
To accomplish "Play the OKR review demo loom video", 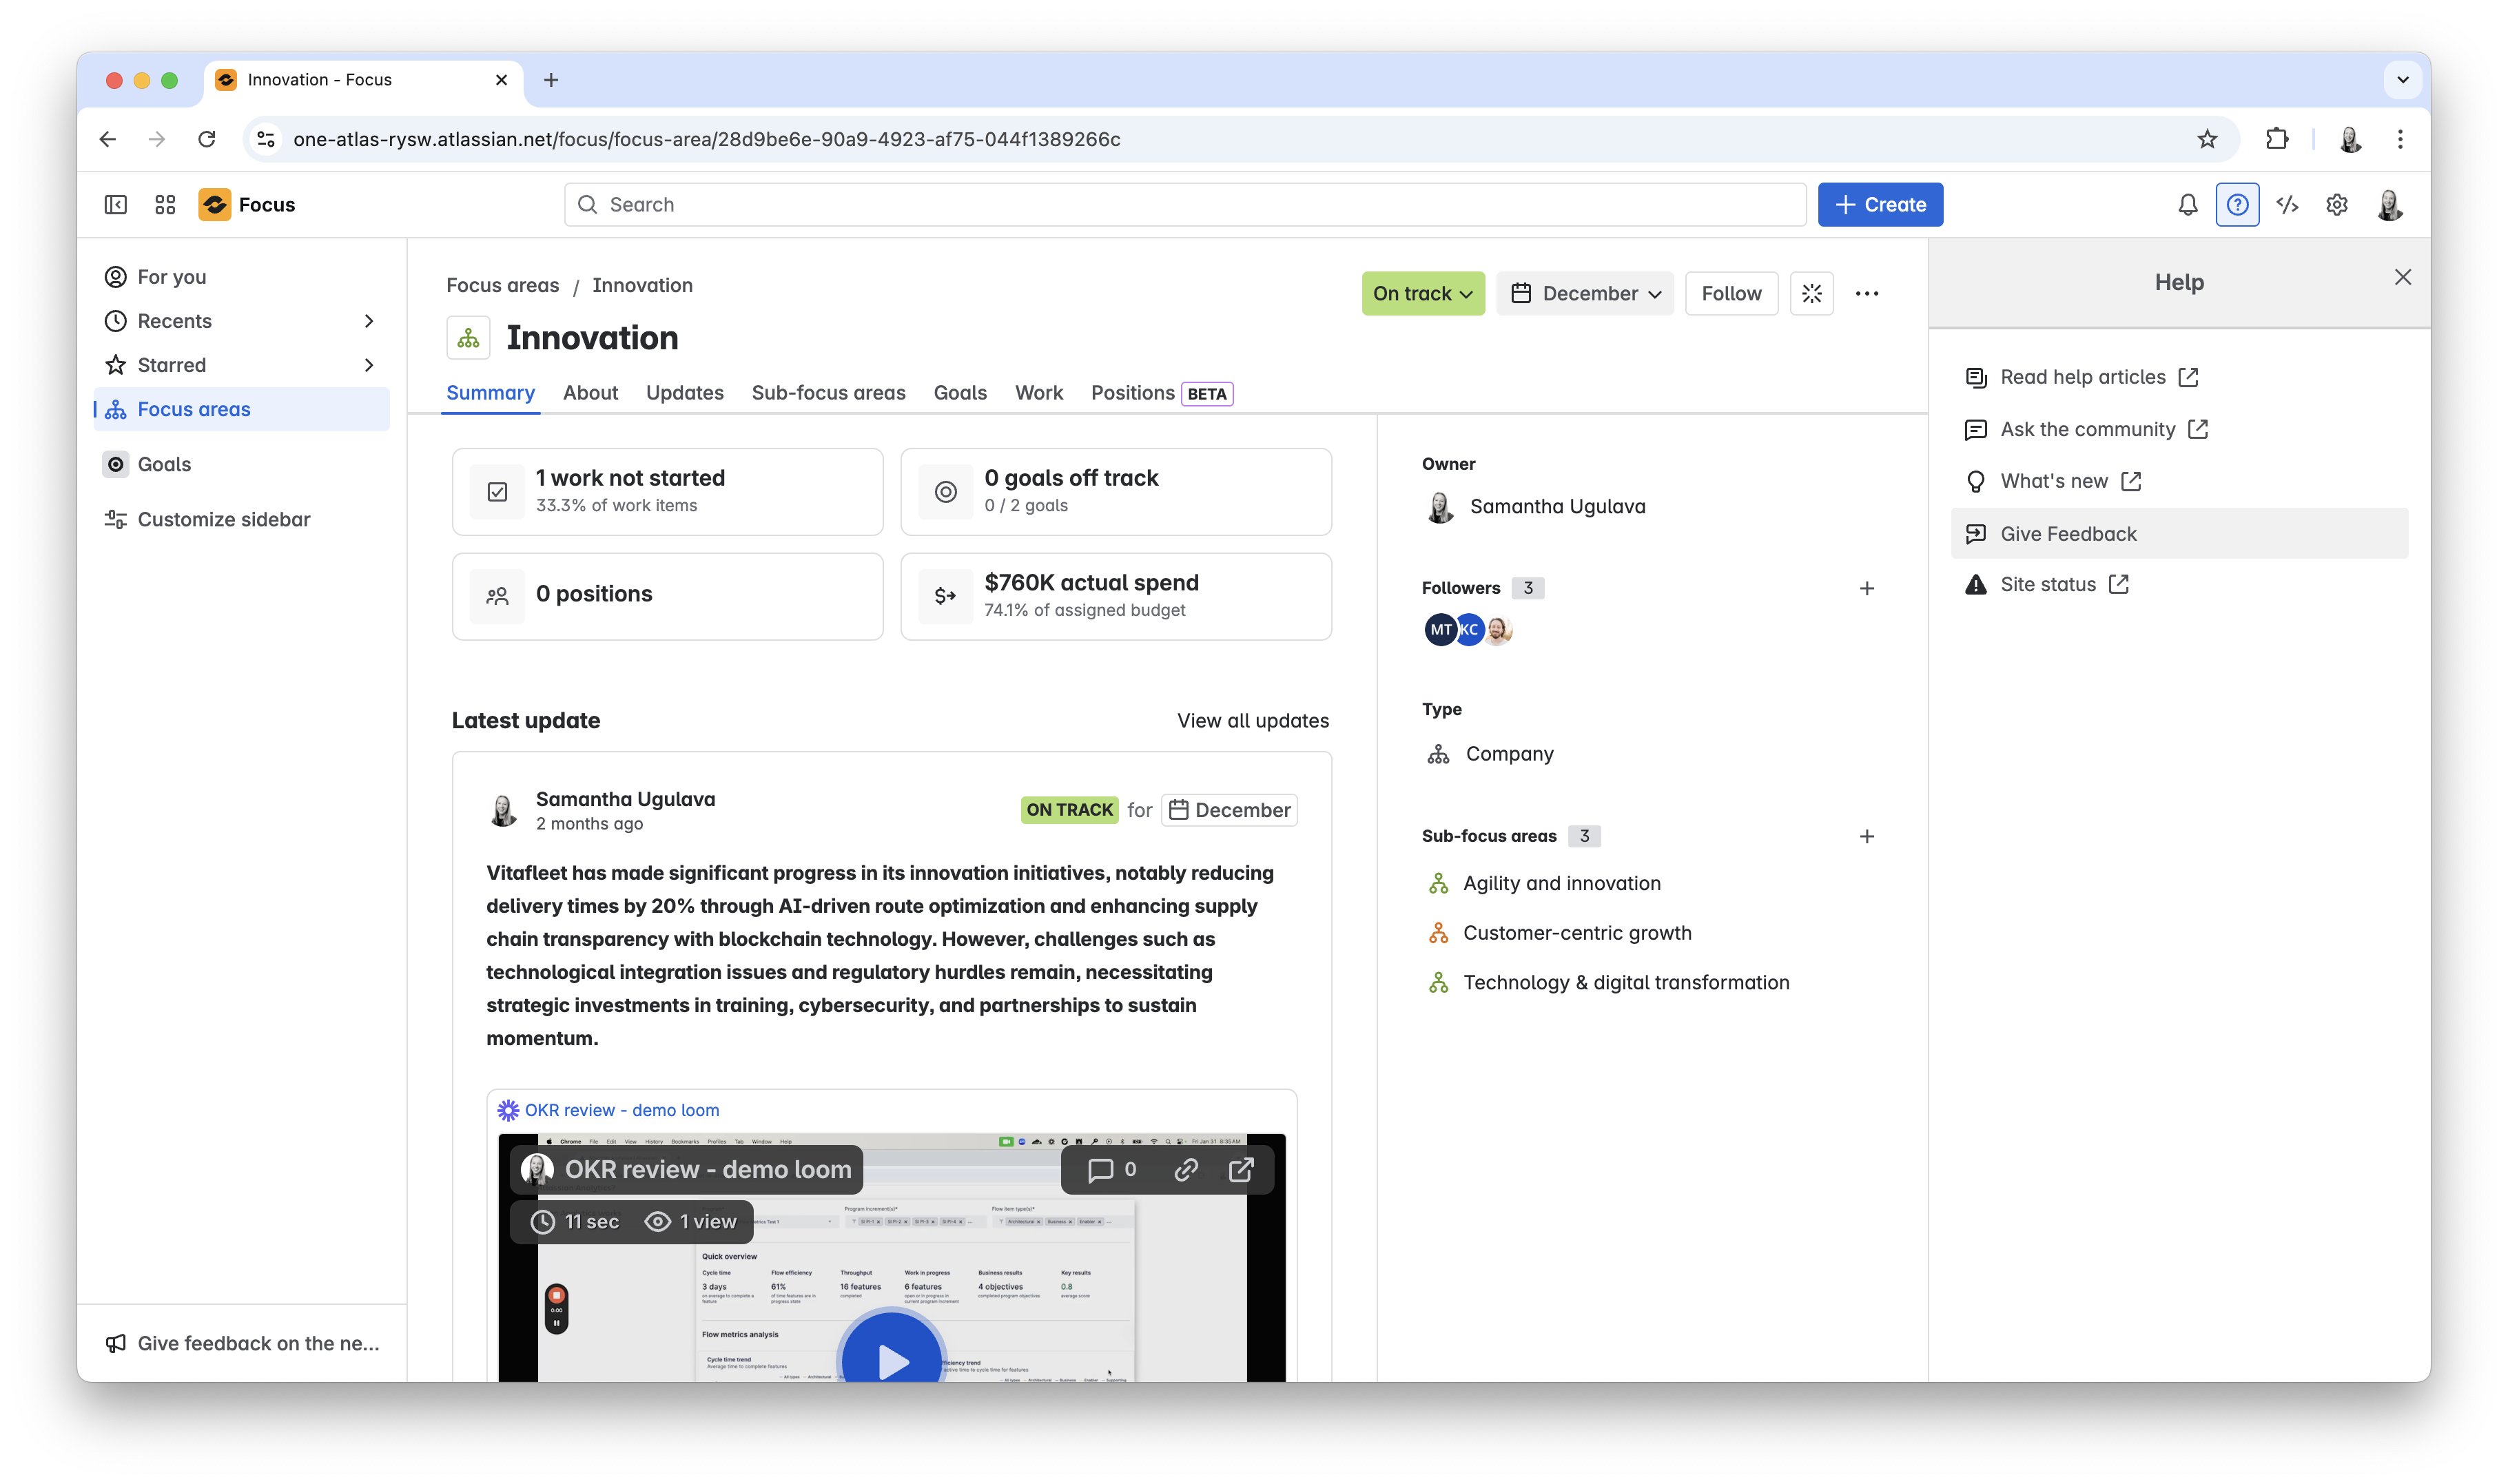I will [x=892, y=1360].
